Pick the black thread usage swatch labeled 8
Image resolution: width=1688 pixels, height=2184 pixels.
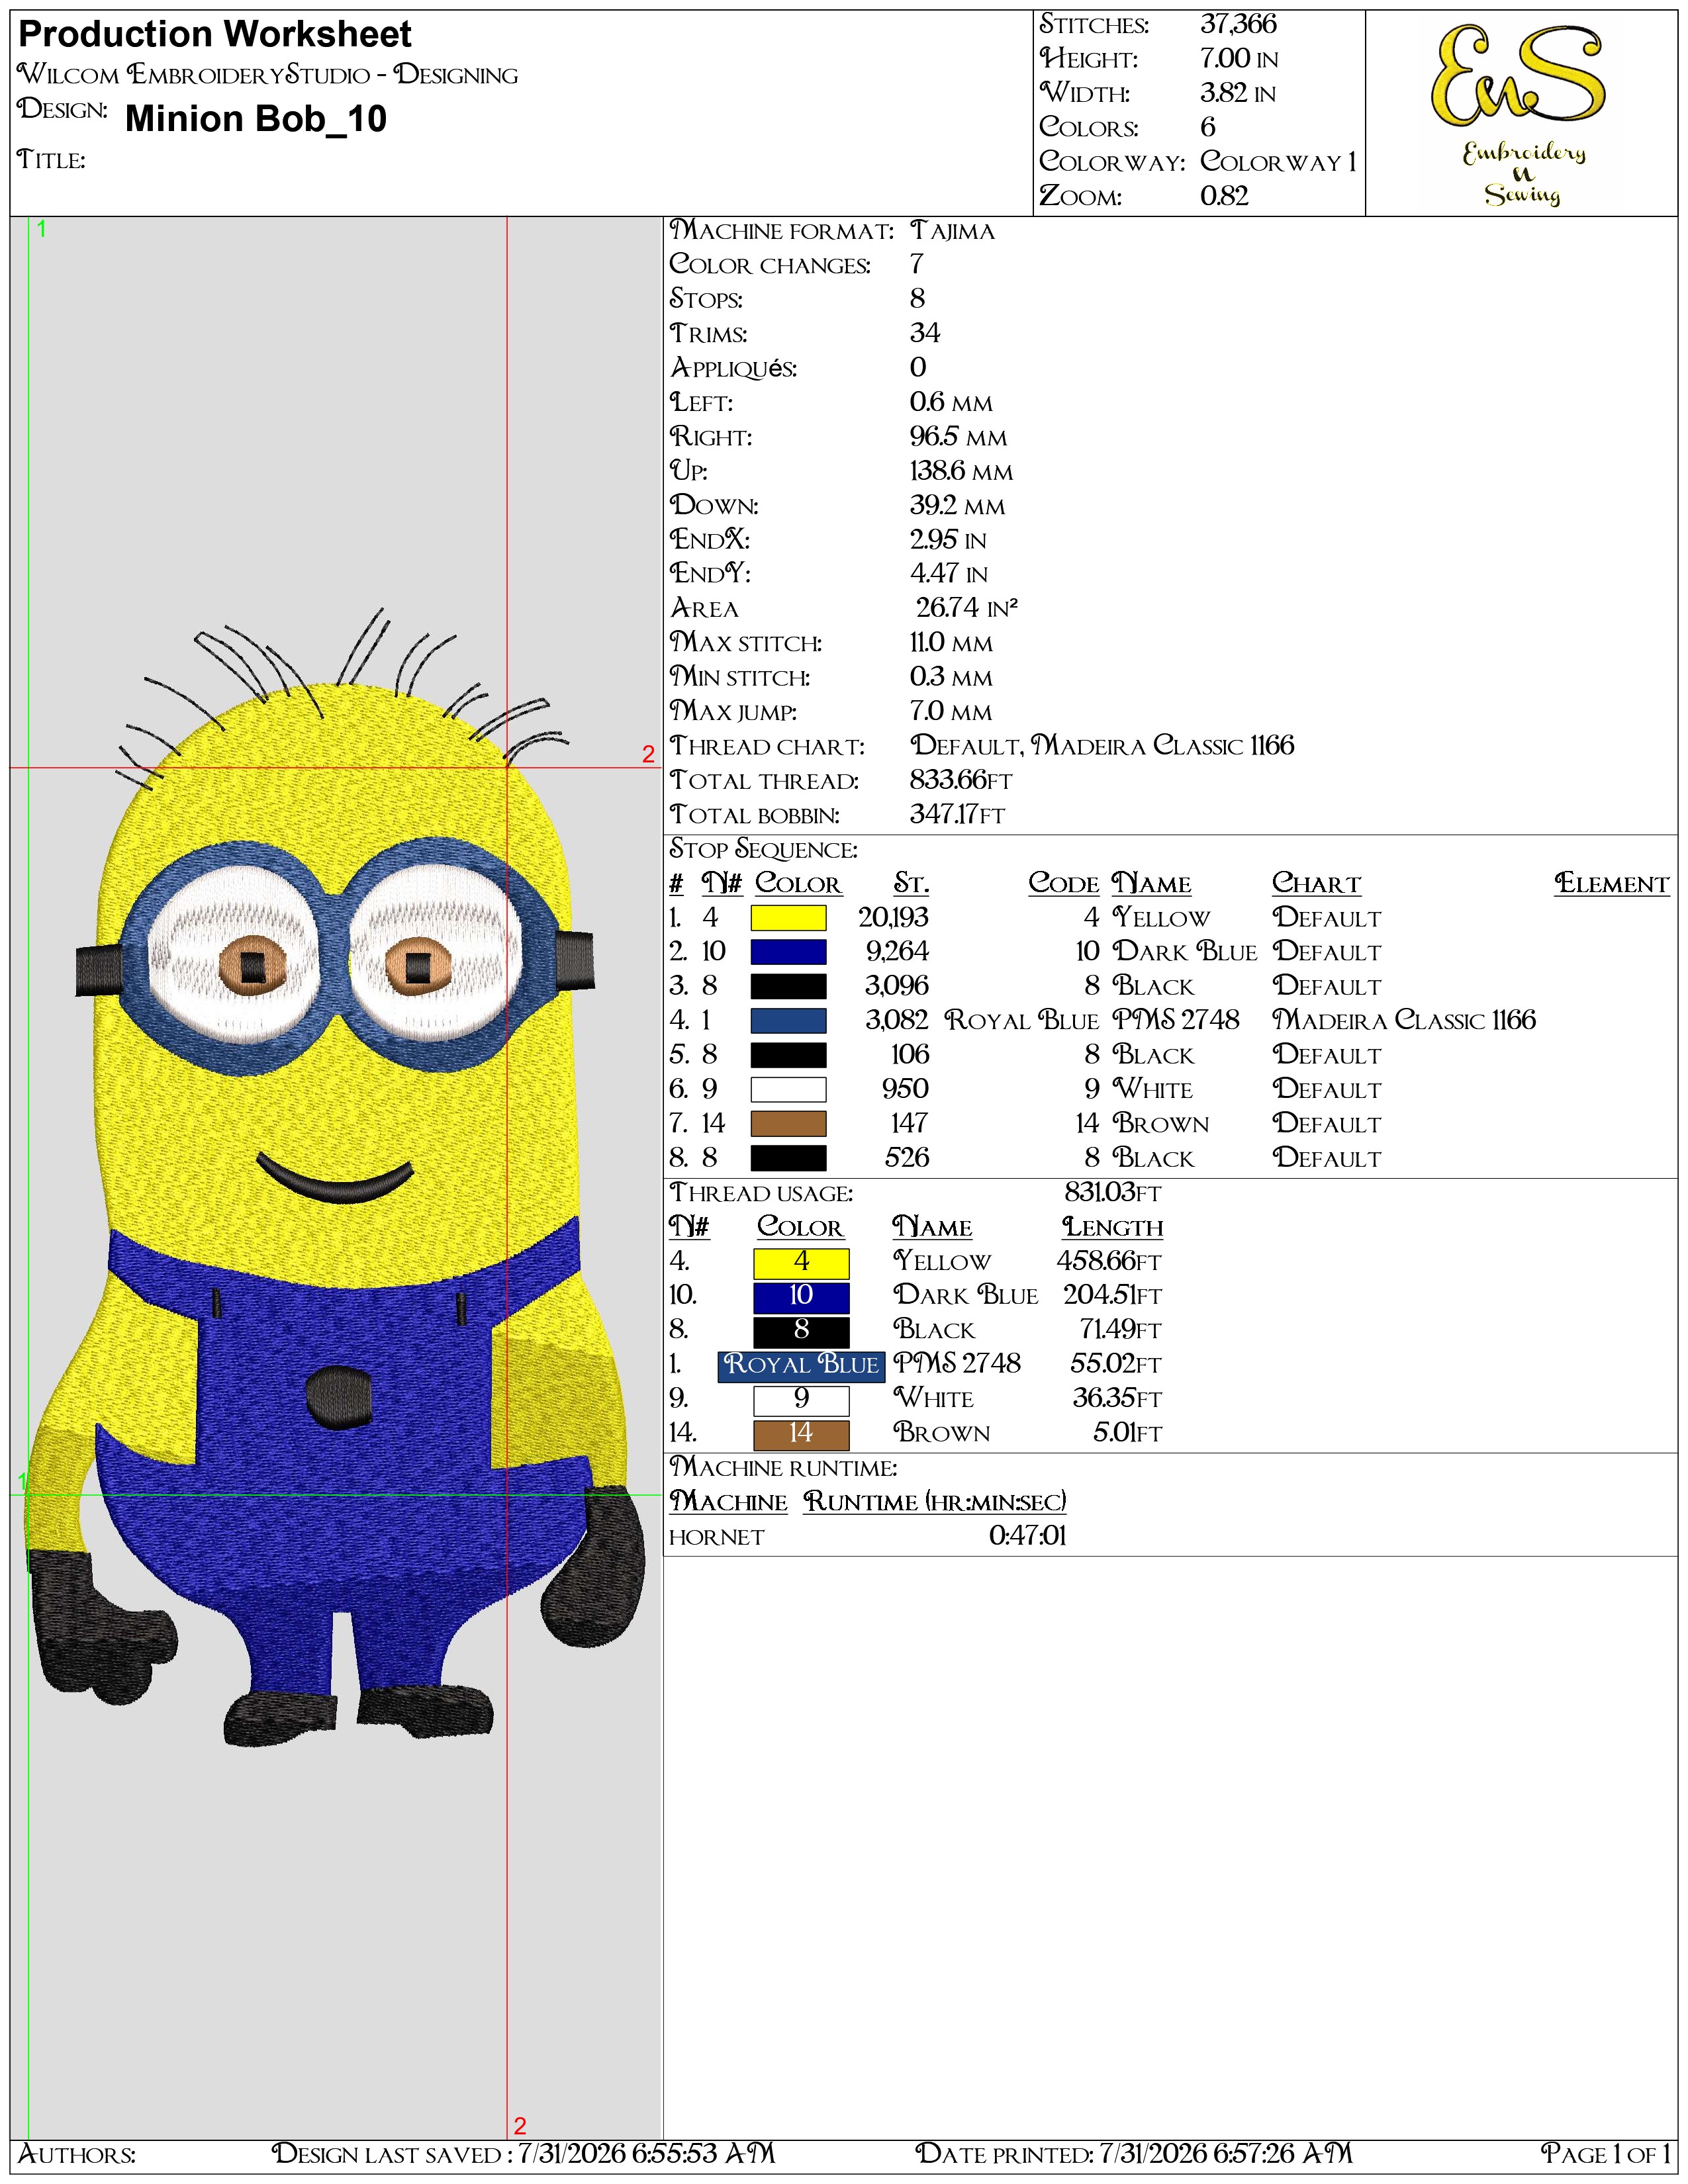click(x=801, y=1332)
